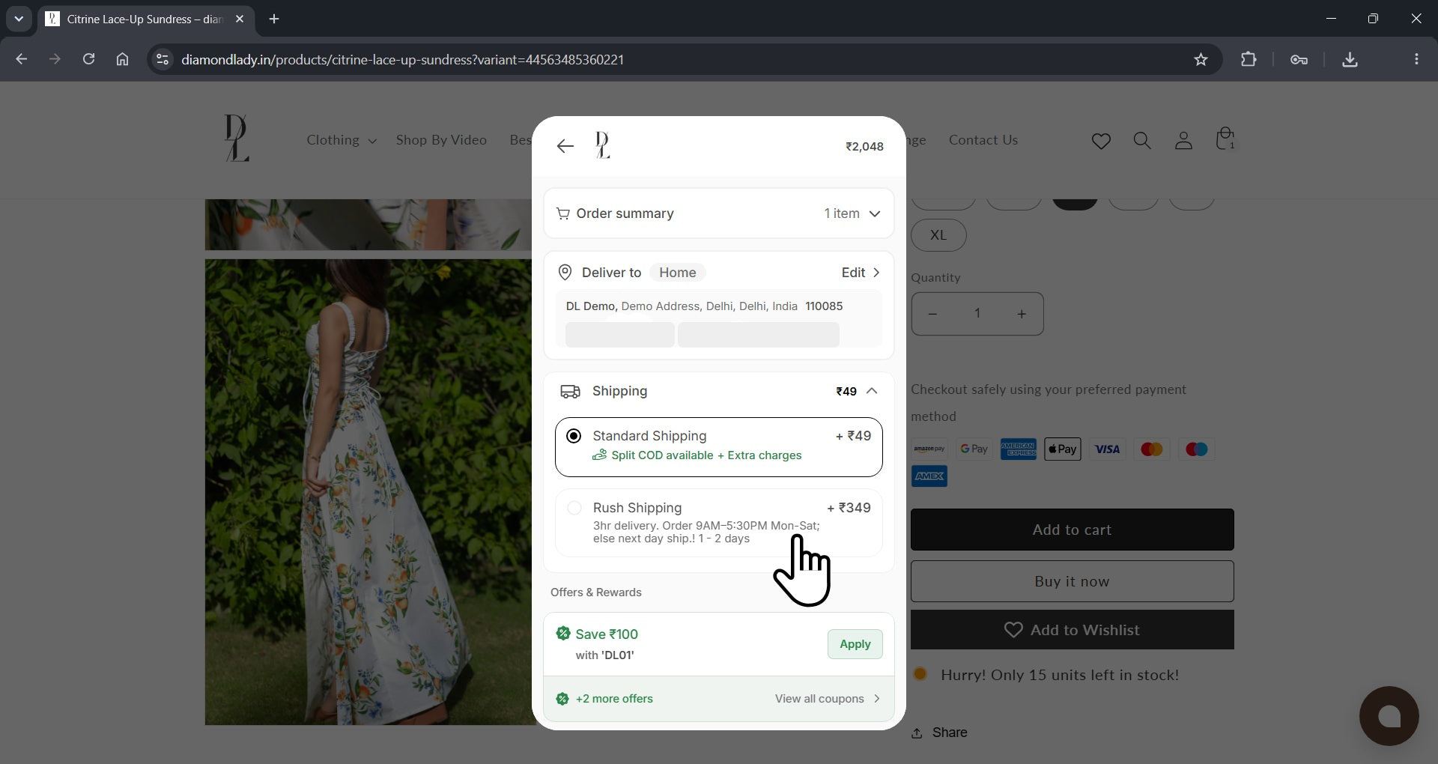View all coupons
Viewport: 1438px width, 764px height.
pos(827,699)
